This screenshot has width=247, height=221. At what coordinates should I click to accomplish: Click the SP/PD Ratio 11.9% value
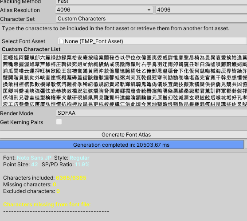[82, 165]
